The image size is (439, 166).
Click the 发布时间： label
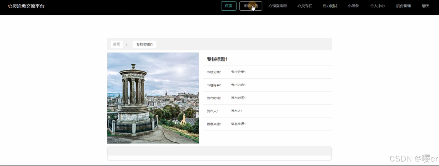point(214,98)
